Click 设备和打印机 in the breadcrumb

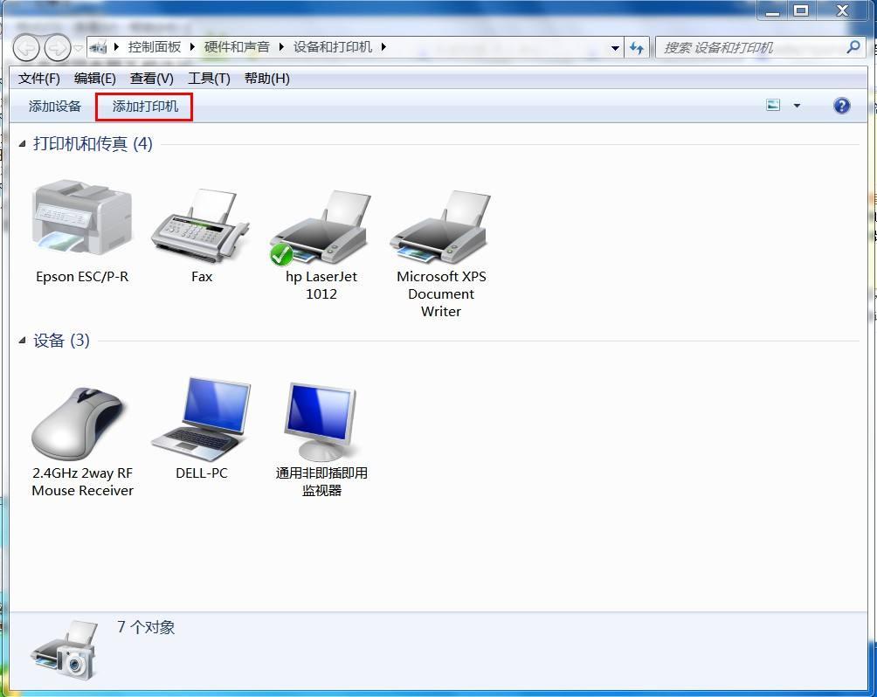coord(332,47)
